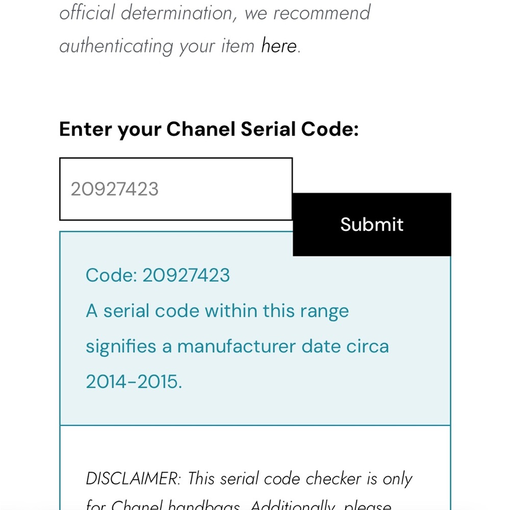Click the "signifies a manufacturer date circa" line

point(238,347)
